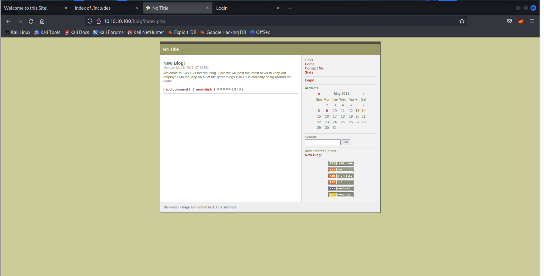Select the 'No Title' tab
Viewport: 544px width, 276px height.
coord(178,8)
